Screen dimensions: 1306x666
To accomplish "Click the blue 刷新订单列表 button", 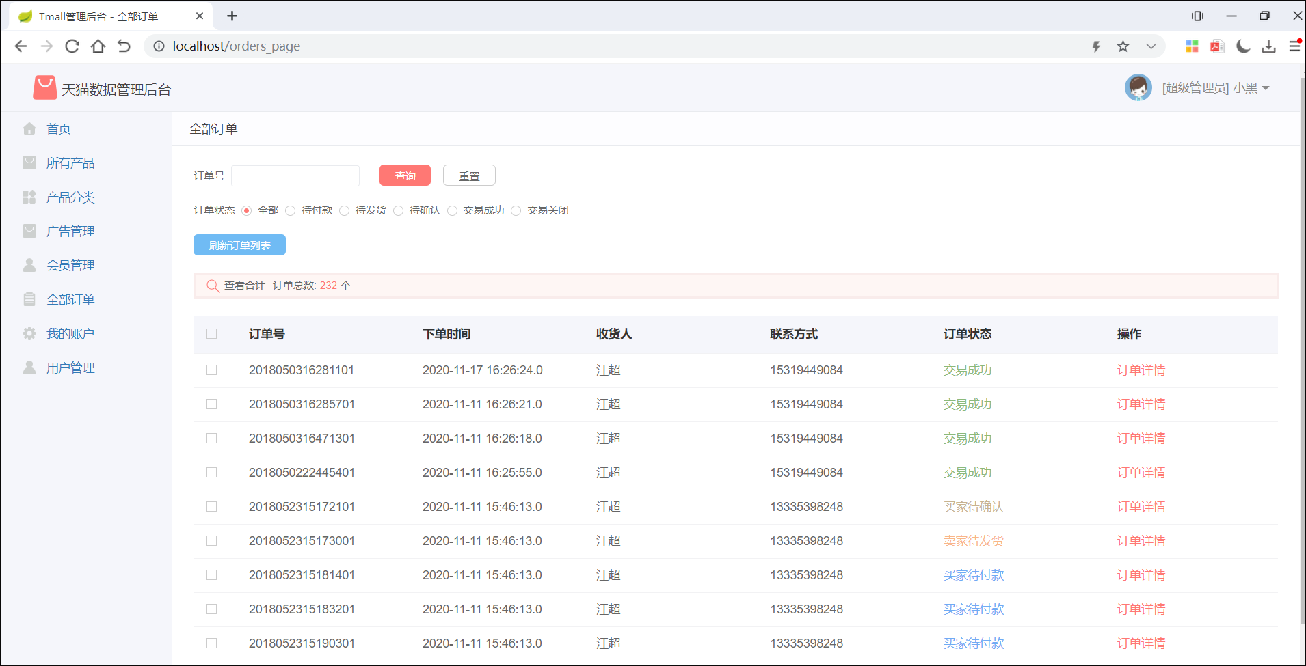I will 239,245.
